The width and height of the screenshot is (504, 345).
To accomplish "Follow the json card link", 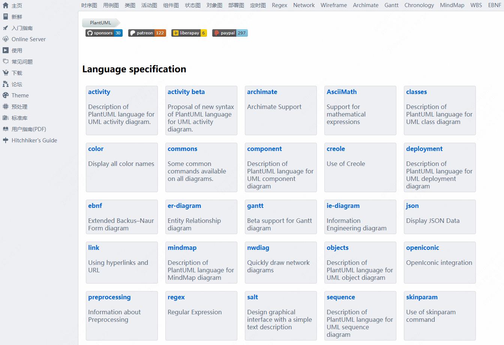I will (x=412, y=206).
